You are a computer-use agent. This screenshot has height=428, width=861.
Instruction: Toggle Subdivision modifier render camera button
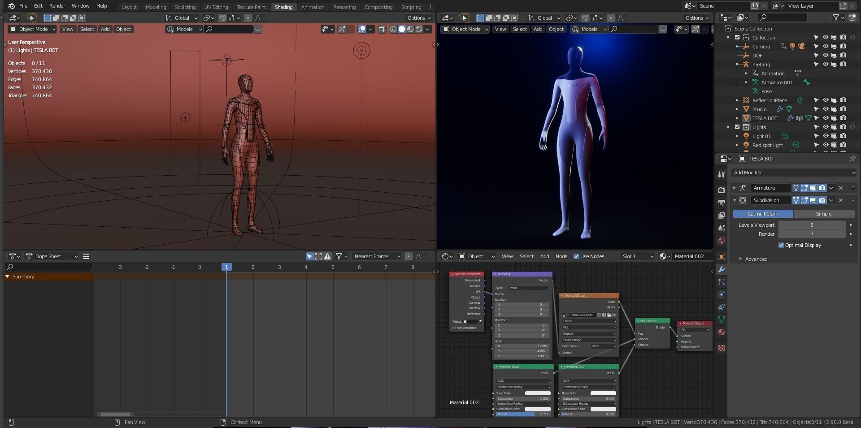coord(822,200)
